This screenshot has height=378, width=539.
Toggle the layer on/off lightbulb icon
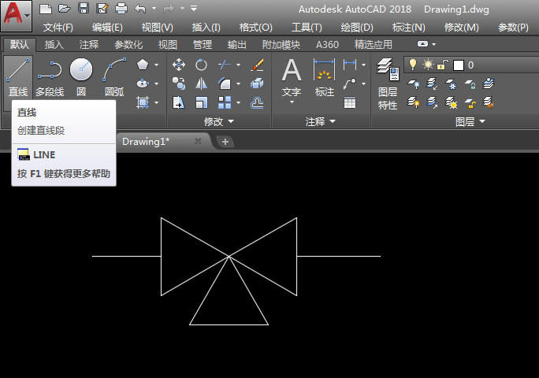(412, 65)
